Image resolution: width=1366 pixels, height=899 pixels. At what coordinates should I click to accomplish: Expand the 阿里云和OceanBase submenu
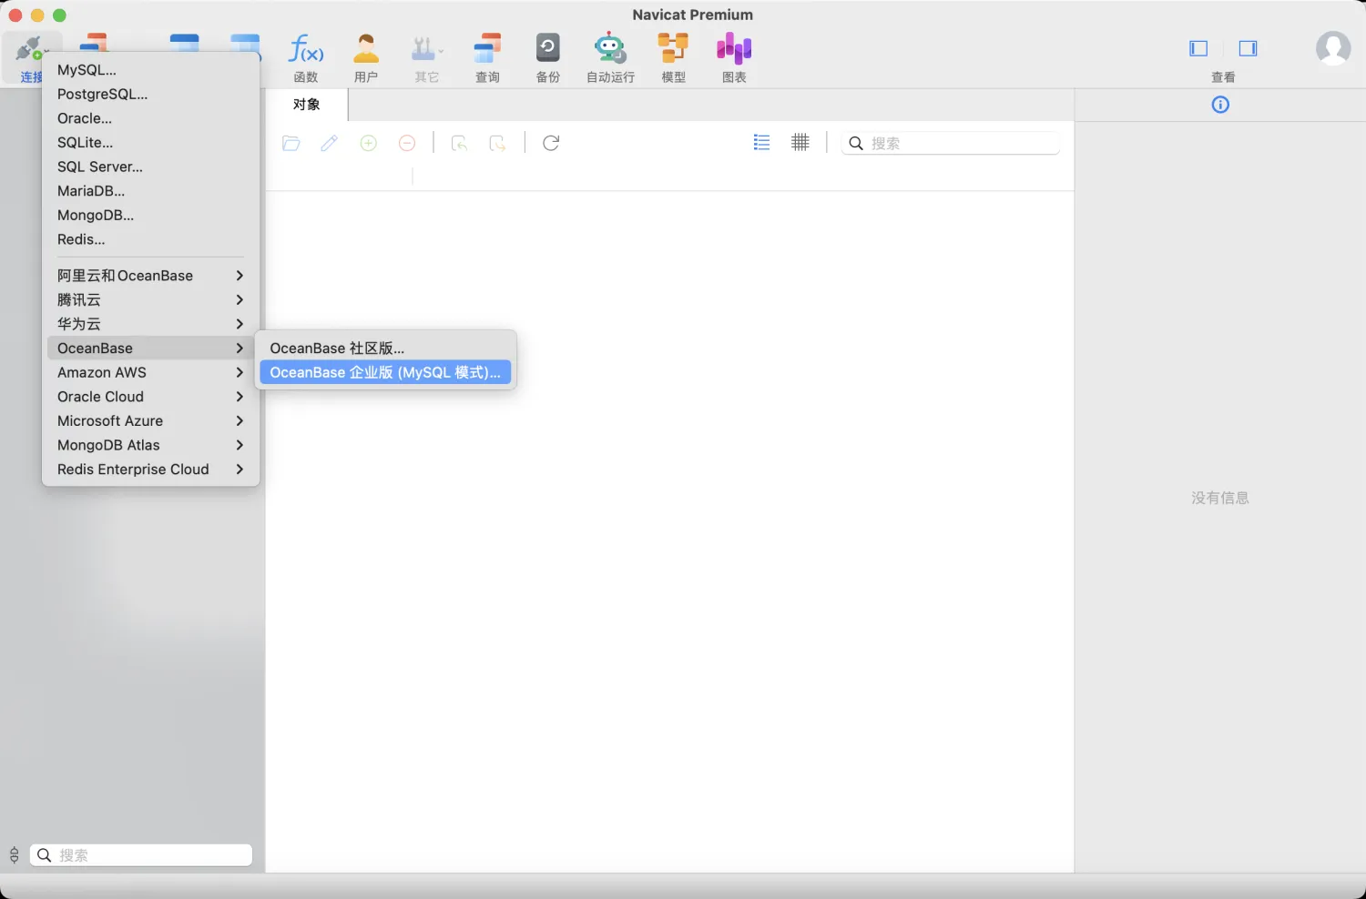pos(149,276)
